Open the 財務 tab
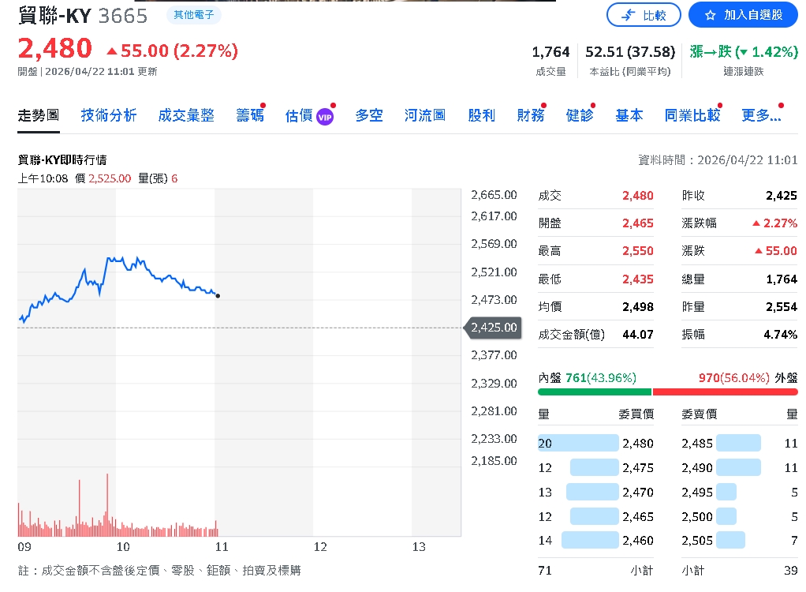The height and width of the screenshot is (592, 806). coord(530,115)
